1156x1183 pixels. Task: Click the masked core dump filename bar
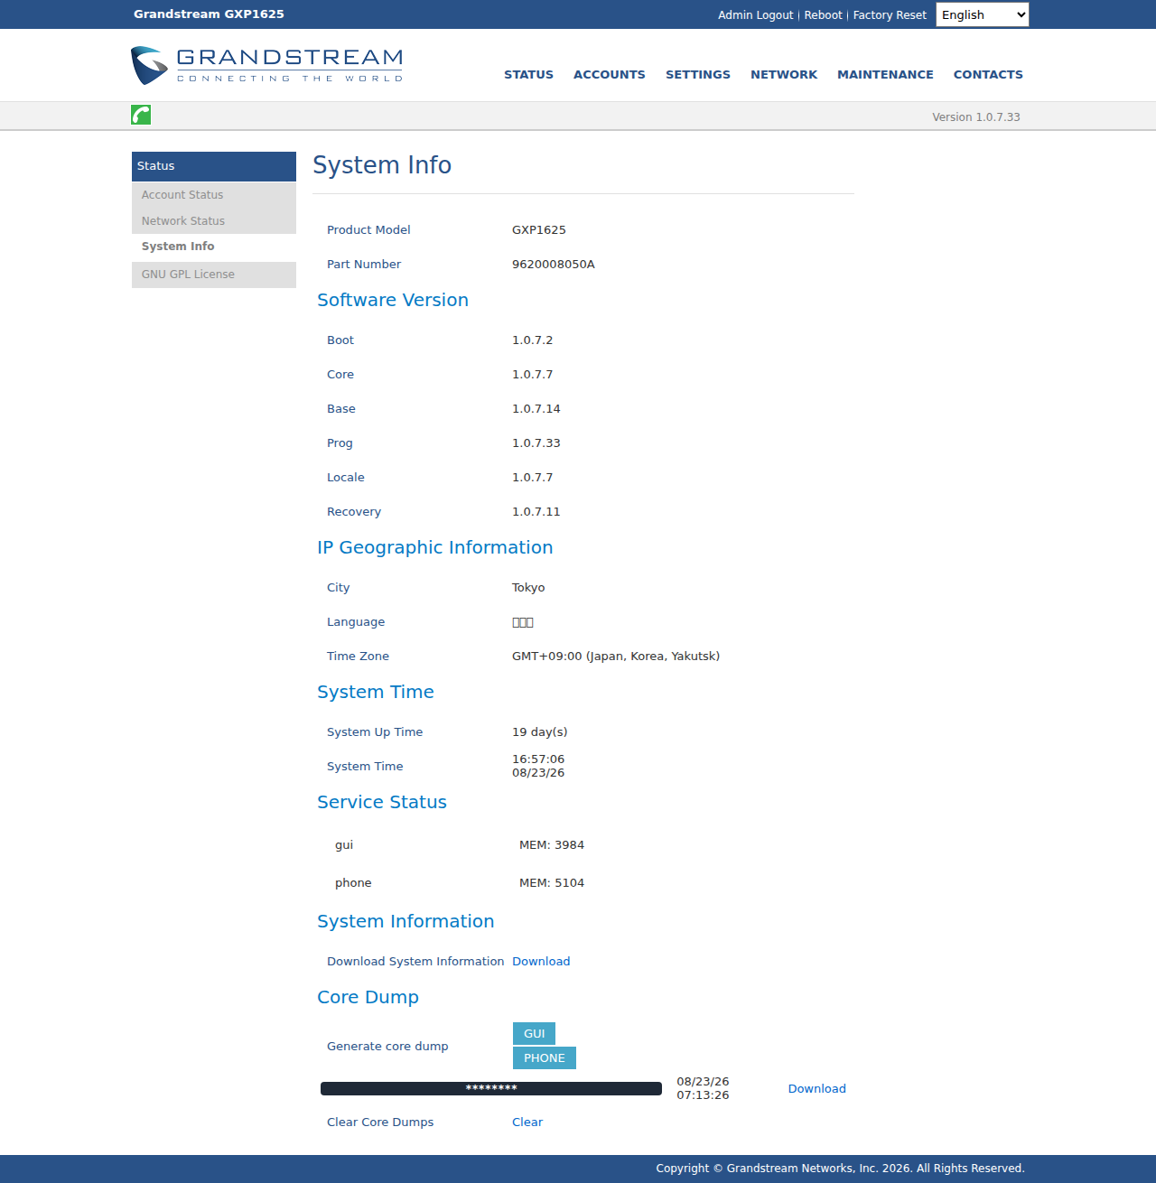491,1088
